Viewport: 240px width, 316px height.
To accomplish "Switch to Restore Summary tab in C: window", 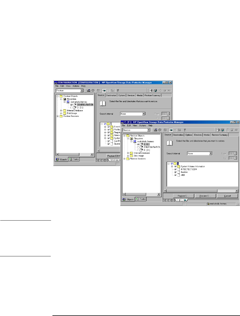I will (220, 135).
